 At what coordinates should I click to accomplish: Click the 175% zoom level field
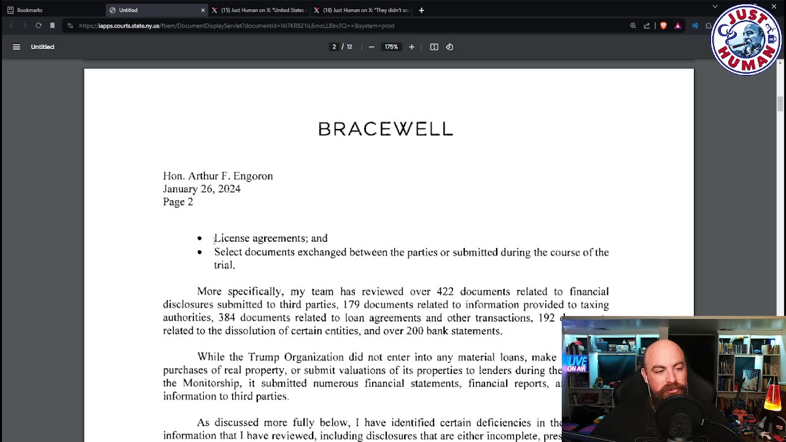point(391,47)
